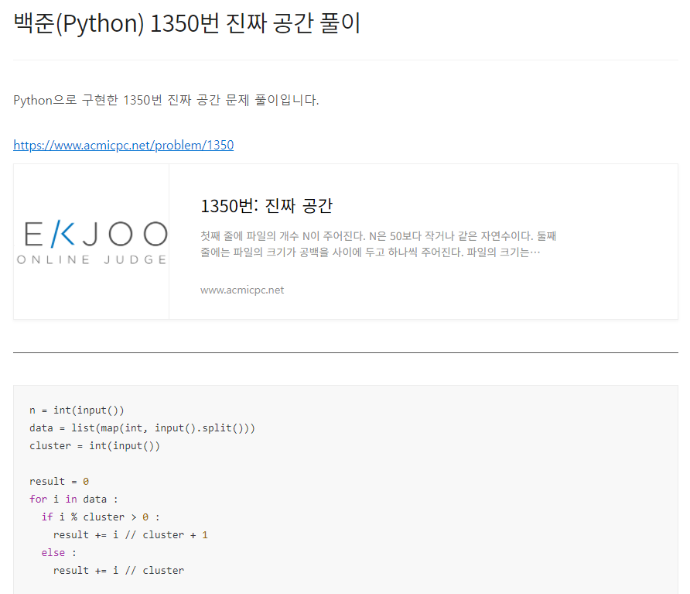Click the code line 'for i in data :'
690x594 pixels.
(73, 500)
